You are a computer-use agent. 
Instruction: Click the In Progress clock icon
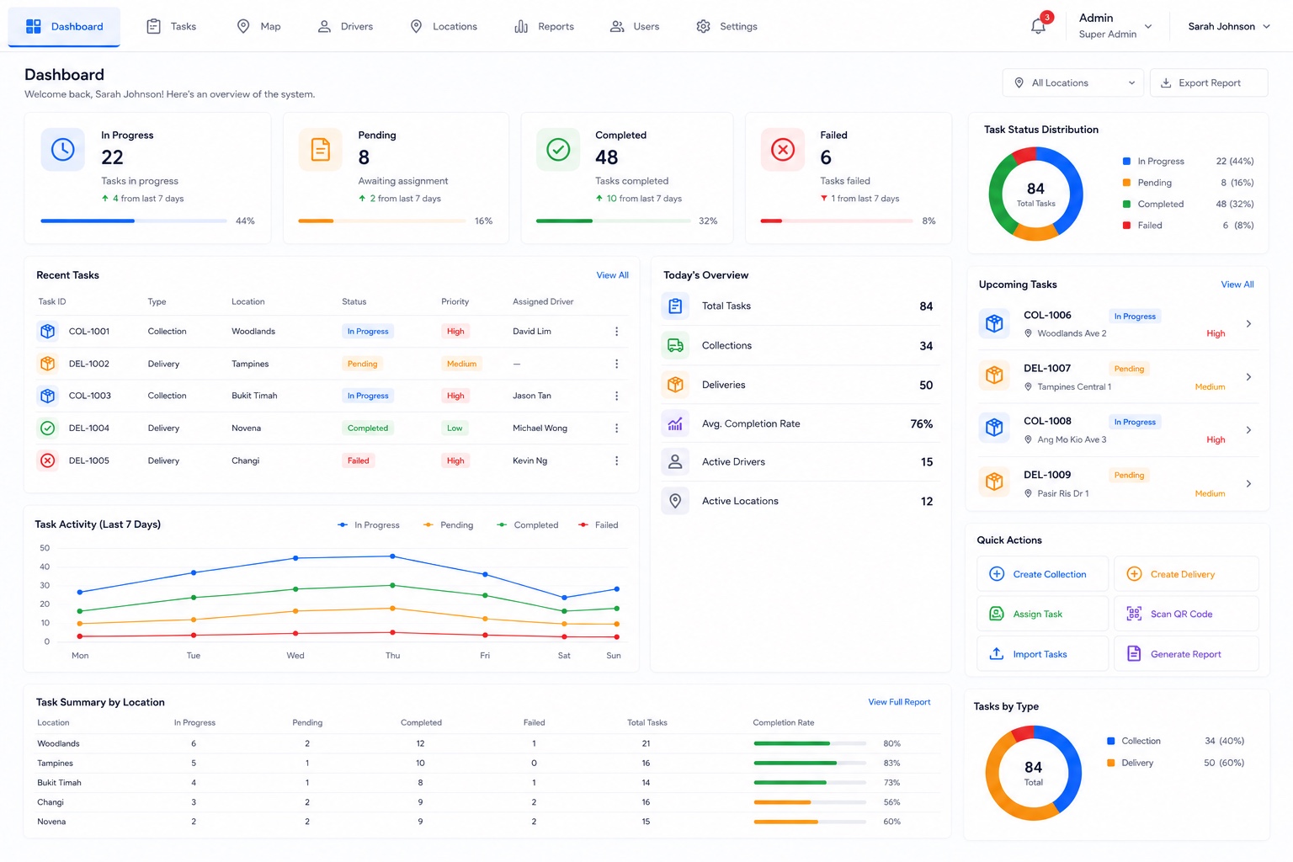(x=63, y=150)
